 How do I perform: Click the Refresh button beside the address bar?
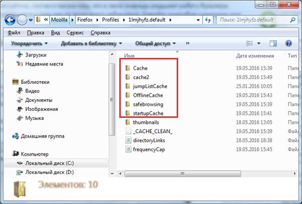[208, 21]
